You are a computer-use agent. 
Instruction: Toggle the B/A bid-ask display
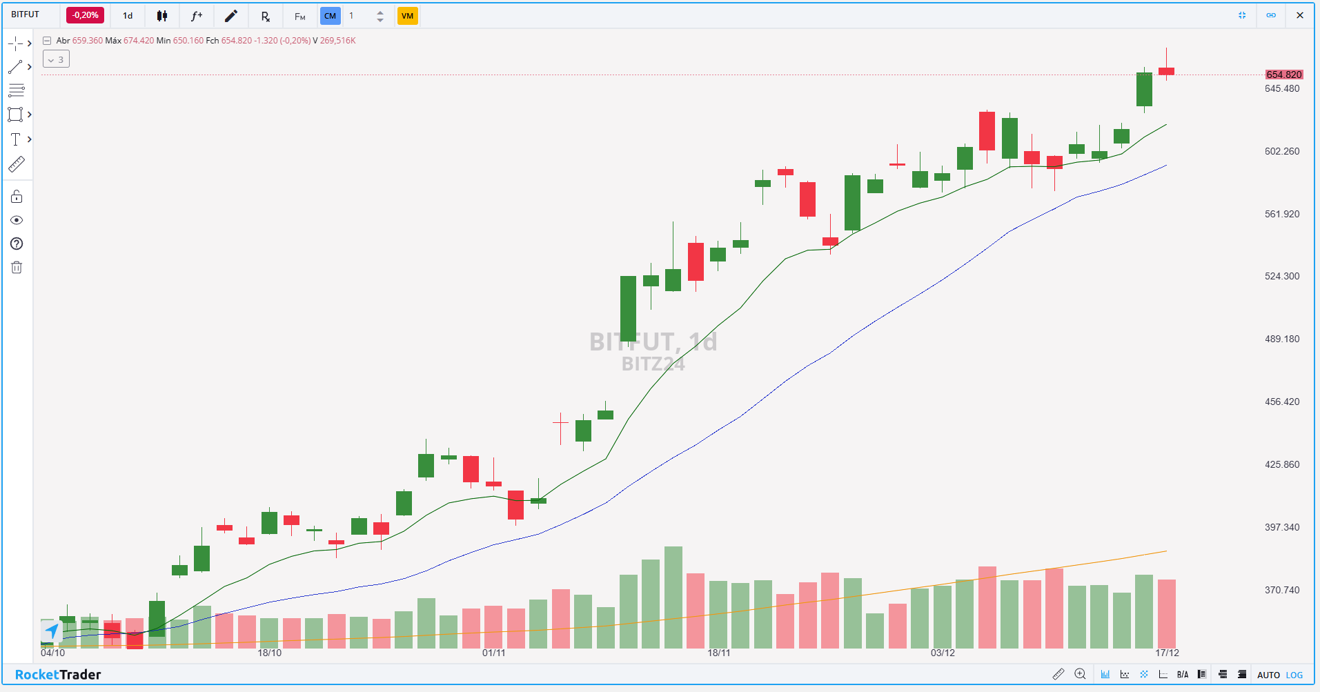coord(1183,675)
